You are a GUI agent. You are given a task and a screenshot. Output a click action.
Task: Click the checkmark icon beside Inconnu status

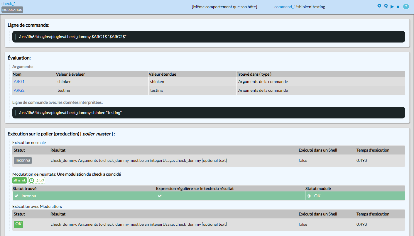(16, 196)
